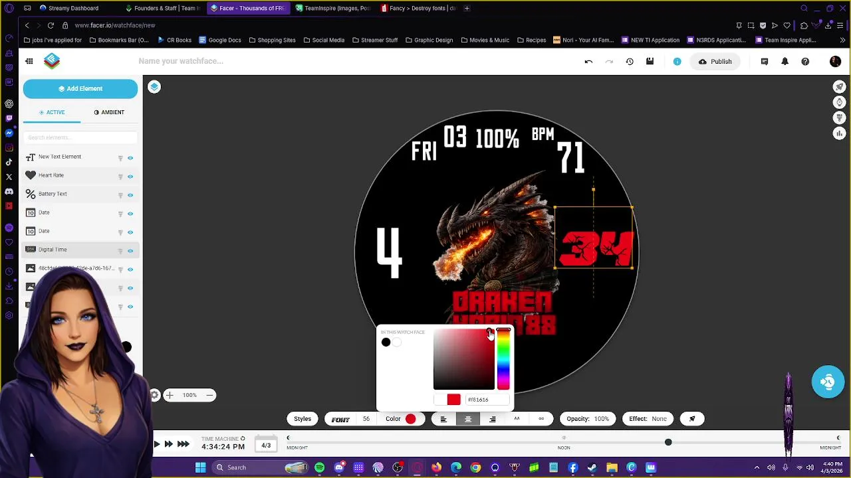
Task: Click the font size value 56
Action: click(366, 419)
